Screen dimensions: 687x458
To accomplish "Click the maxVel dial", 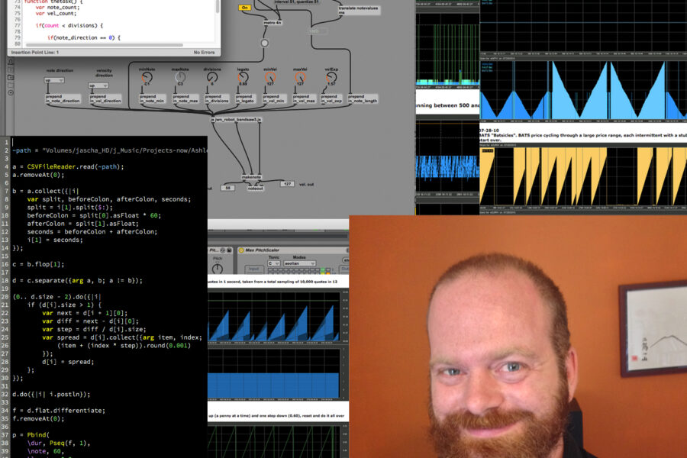I will coord(301,77).
